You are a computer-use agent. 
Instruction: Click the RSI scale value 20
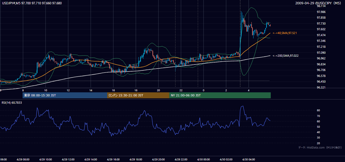click(x=318, y=143)
